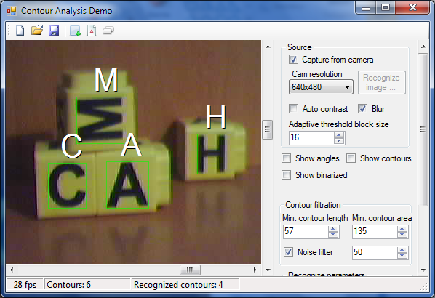This screenshot has width=435, height=298.
Task: Open the templates document icon with red A
Action: point(92,31)
